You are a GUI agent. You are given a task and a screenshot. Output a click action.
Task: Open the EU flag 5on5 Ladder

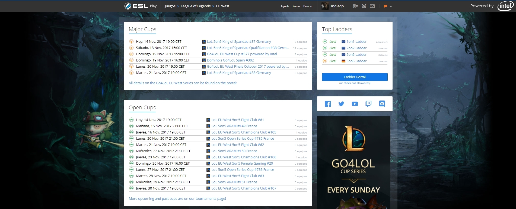[356, 54]
